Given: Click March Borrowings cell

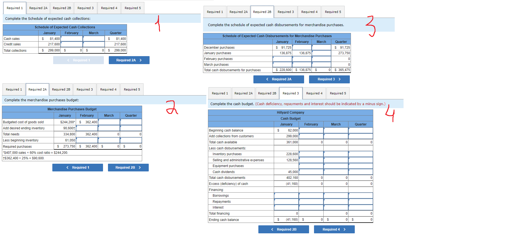Looking at the screenshot, I should tap(336, 196).
